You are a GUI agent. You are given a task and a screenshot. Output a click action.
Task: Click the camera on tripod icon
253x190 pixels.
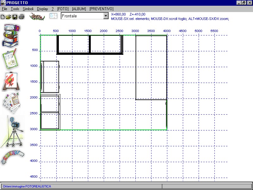point(13,132)
